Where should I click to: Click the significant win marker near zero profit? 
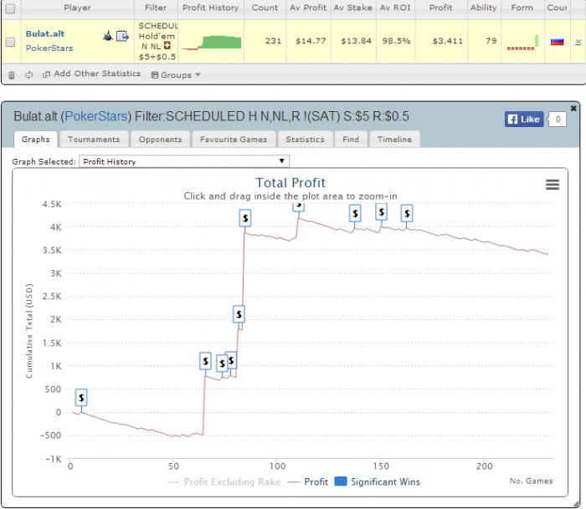81,398
